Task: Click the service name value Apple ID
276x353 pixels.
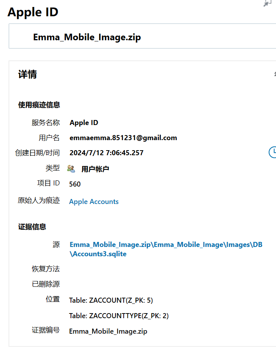Action: coord(84,122)
